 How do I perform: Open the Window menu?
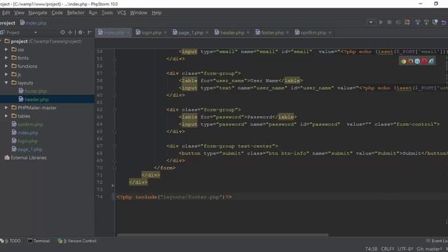[139, 13]
